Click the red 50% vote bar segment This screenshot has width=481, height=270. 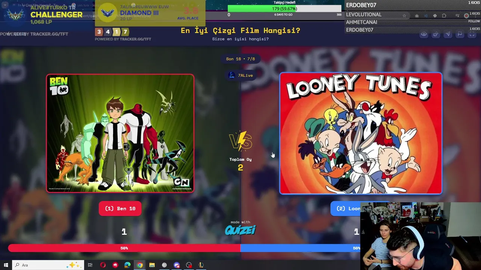pos(124,248)
